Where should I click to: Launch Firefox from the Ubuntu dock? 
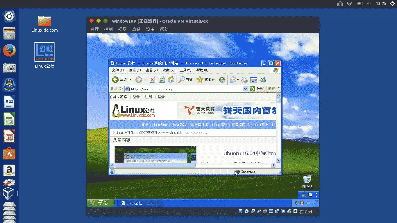[x=9, y=50]
